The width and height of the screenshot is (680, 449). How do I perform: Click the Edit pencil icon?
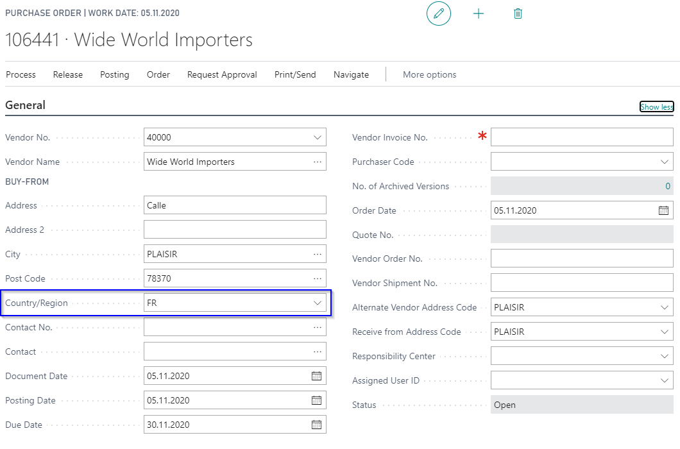tap(438, 13)
